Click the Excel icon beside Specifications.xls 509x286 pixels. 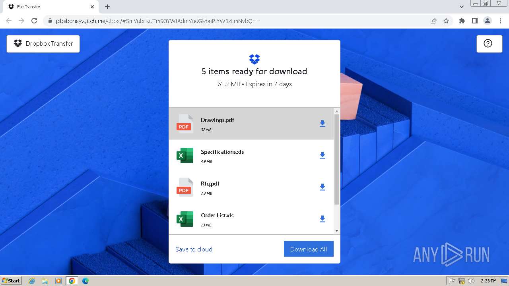coord(185,155)
